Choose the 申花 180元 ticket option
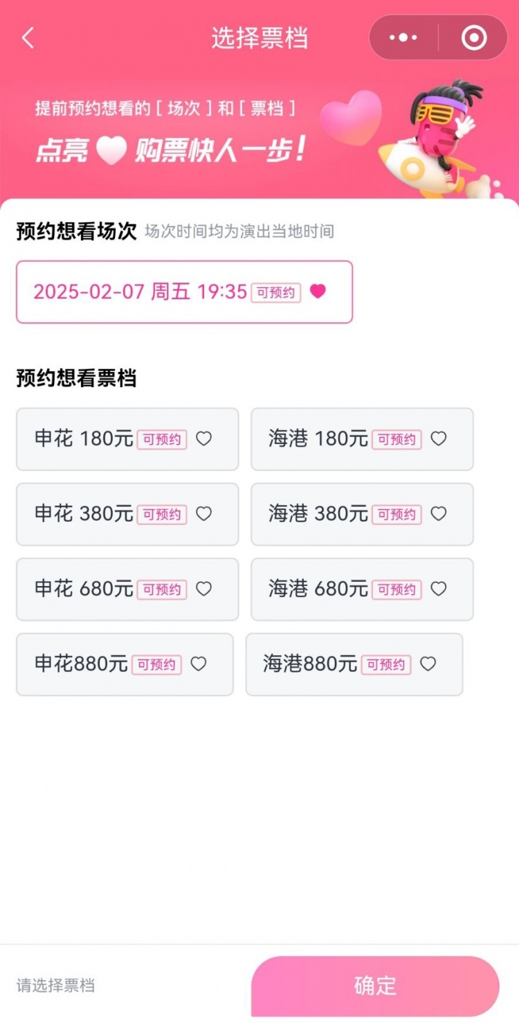Screen dimensions: 519x1023 (x=83, y=439)
